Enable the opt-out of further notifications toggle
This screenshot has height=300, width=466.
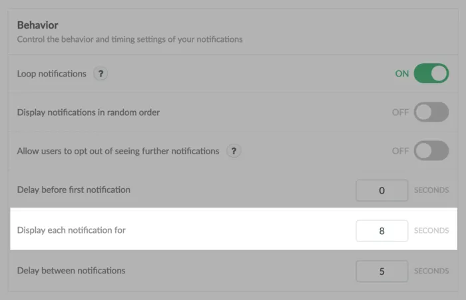click(431, 150)
